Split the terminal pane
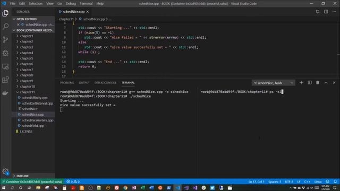Image resolution: width=340 pixels, height=191 pixels. [310, 83]
